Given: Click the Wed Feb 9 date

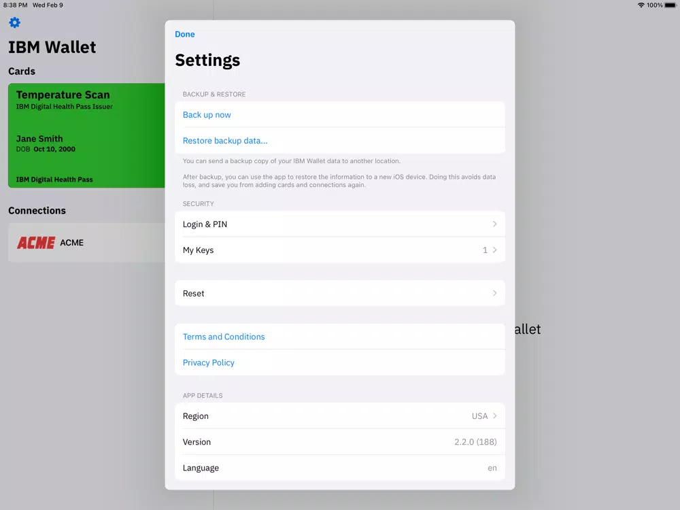Looking at the screenshot, I should (48, 5).
